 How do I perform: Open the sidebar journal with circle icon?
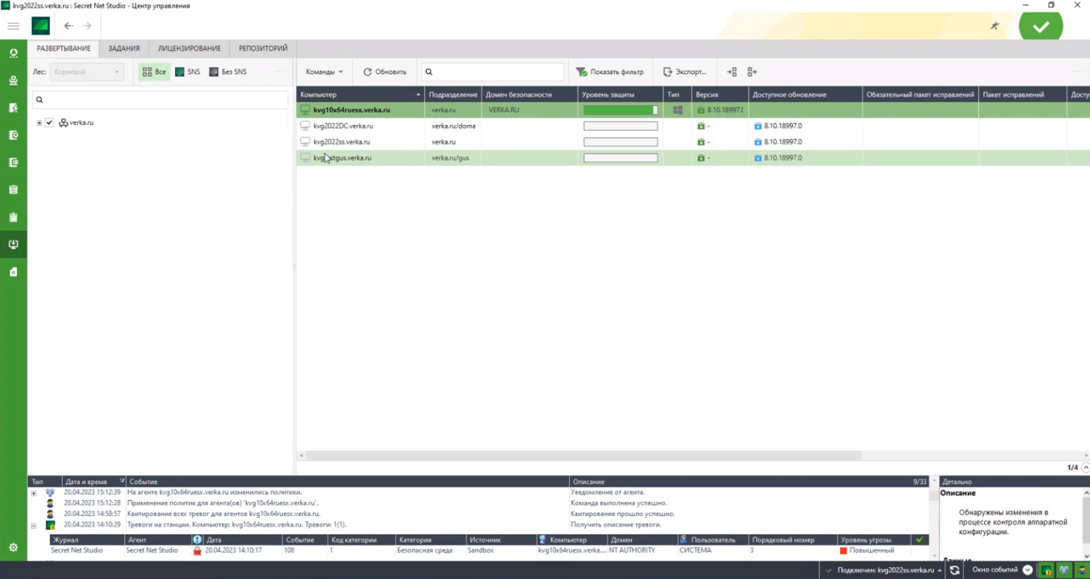[13, 135]
